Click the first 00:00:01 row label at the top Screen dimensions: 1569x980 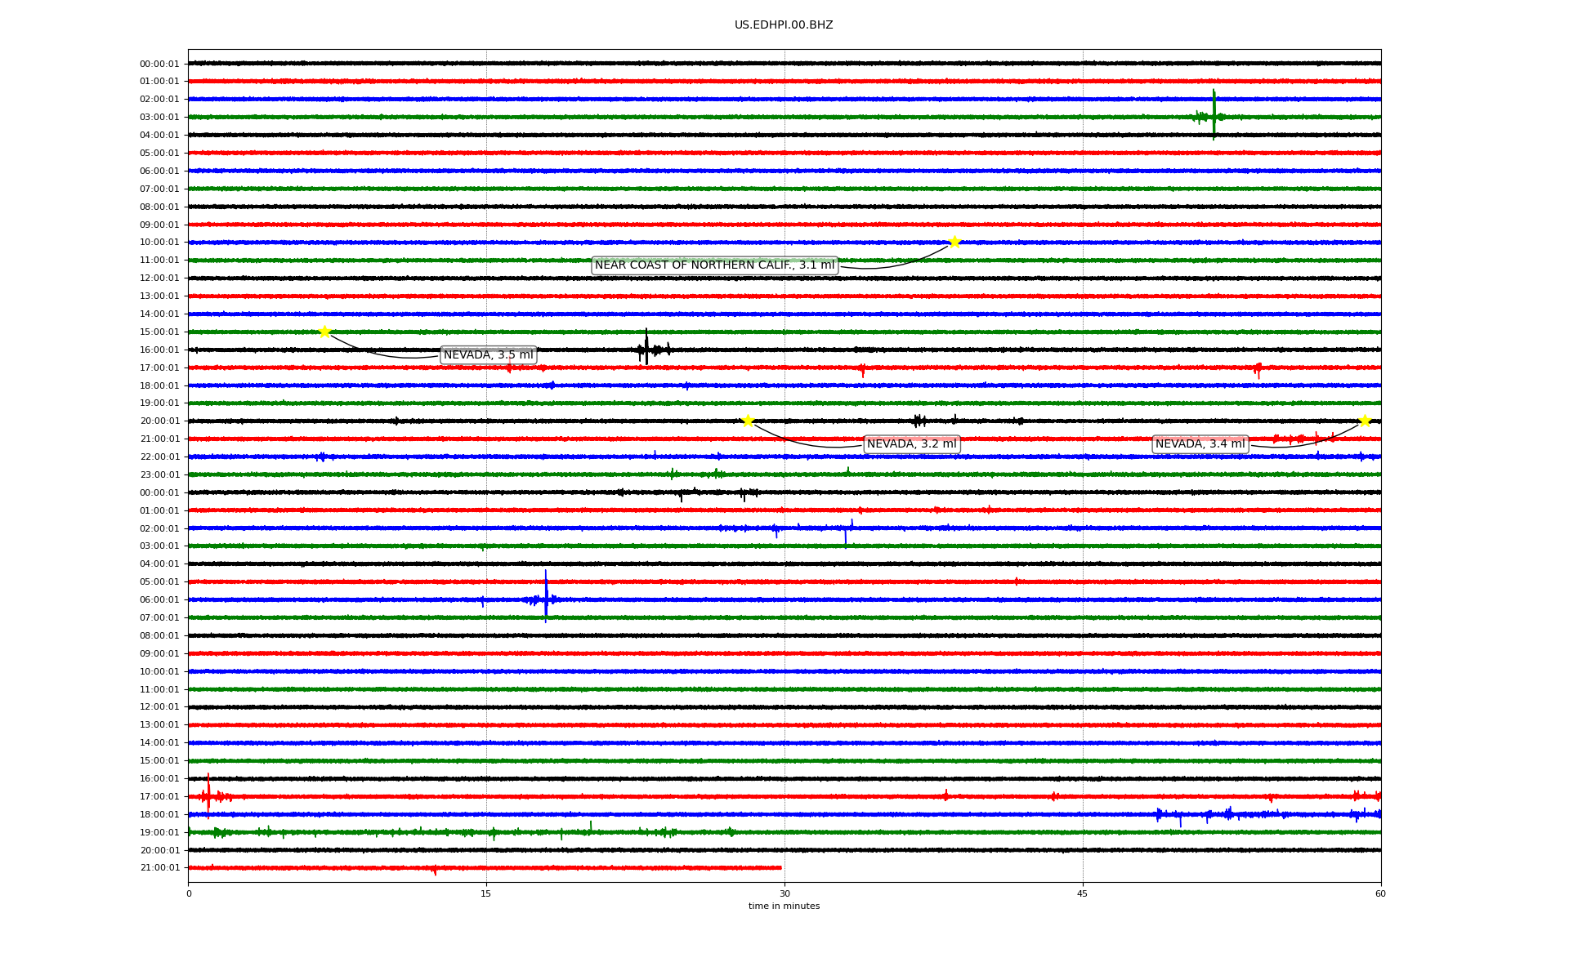159,64
